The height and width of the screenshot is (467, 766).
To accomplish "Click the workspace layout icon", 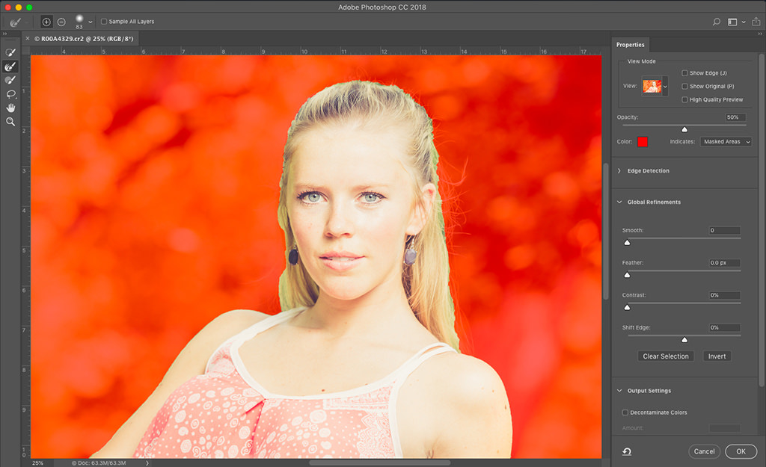I will (x=732, y=22).
